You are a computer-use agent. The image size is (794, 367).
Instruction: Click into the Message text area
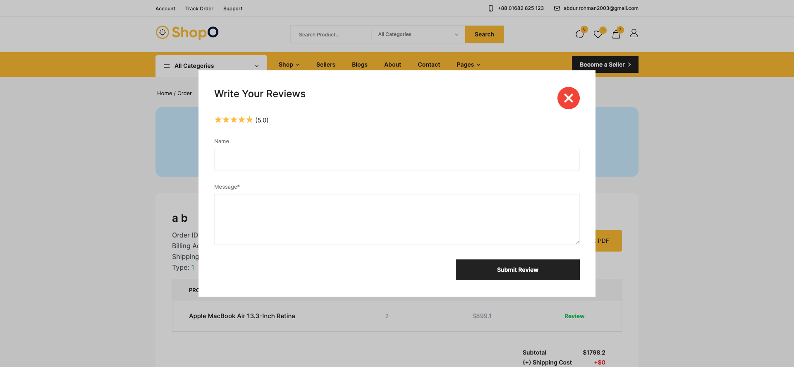[x=397, y=219]
